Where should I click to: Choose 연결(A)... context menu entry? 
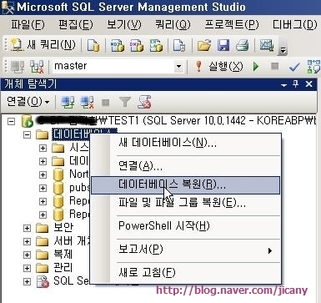[186, 166]
